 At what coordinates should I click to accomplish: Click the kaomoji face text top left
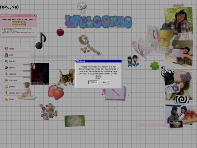pyautogui.click(x=9, y=7)
